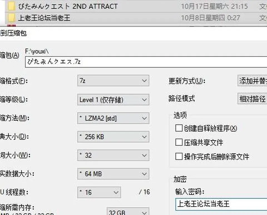Open the 256 KB dictionary size dropdown
The width and height of the screenshot is (267, 215).
coord(113,137)
